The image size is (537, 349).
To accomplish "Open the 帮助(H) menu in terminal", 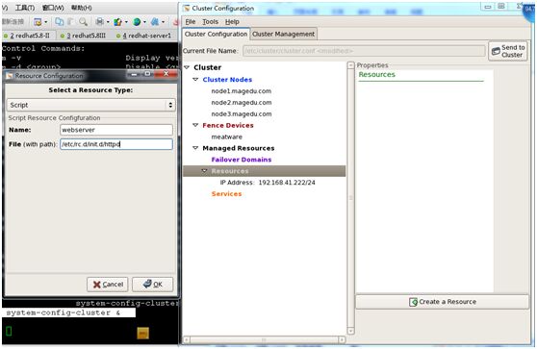I will pos(81,8).
